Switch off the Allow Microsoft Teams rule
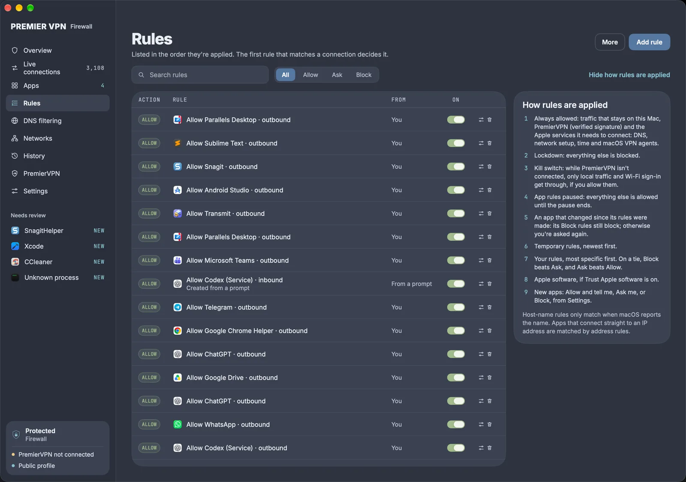This screenshot has height=482, width=686. pyautogui.click(x=456, y=260)
